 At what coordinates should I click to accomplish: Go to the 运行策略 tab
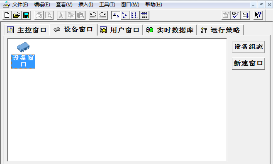[220, 30]
